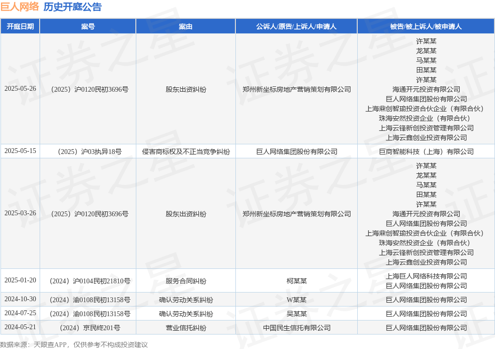This screenshot has height=349, width=495.
Task: Click defendant 上海巨人网络科技有限公司
Action: coord(426,276)
